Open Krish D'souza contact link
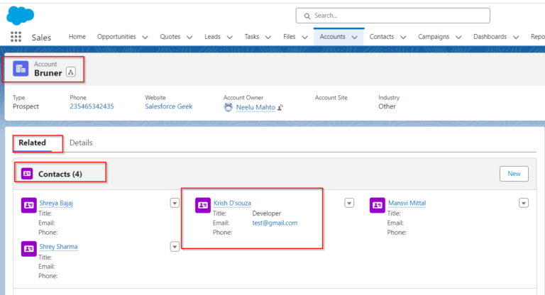The image size is (545, 295). 232,203
